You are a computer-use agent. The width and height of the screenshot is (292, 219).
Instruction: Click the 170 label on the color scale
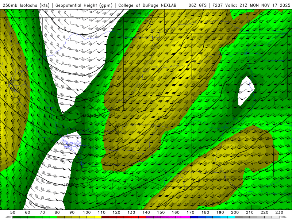191,212
